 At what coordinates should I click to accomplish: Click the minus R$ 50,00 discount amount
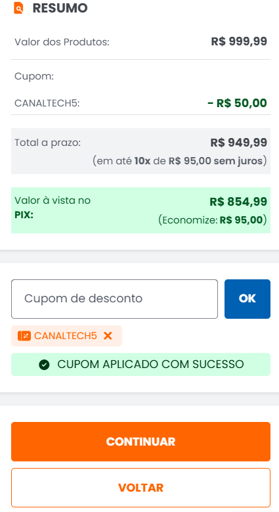[x=237, y=103]
